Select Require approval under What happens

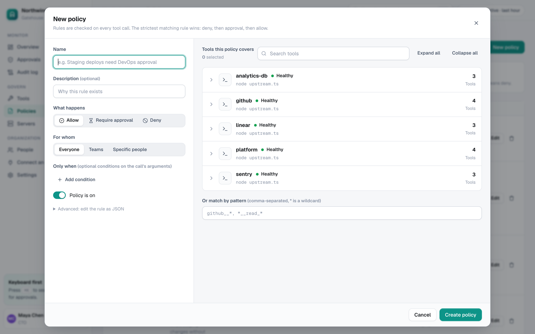coord(111,120)
